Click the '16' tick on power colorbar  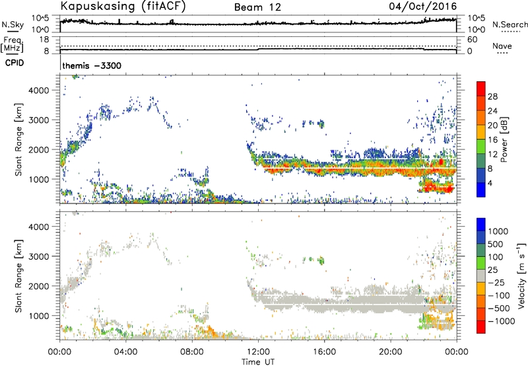coord(492,139)
